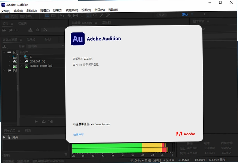Screen dimensions: 238x163
Task: Select the Paintbrush Selection tool
Action: point(101,15)
